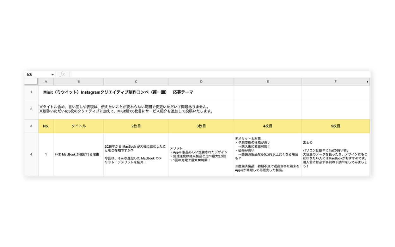Click the yellow 2枚目 header cell
Image resolution: width=395 pixels, height=247 pixels.
tap(136, 126)
